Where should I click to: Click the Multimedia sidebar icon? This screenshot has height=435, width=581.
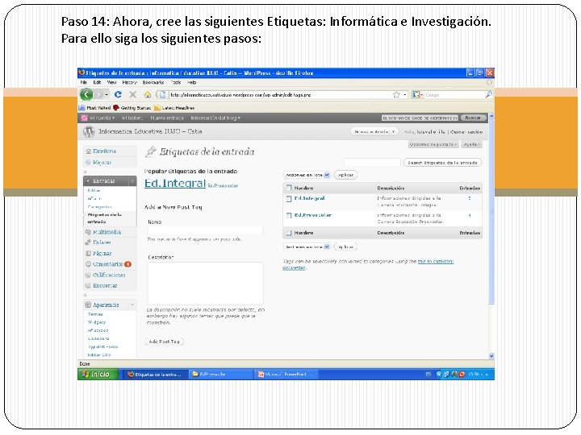click(x=88, y=232)
